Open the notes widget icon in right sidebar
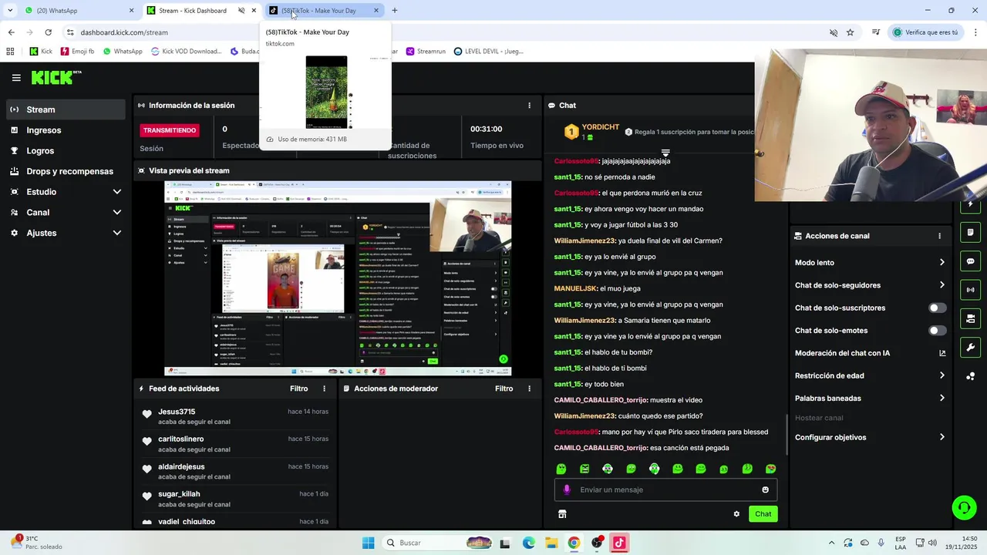987x555 pixels. tap(970, 232)
